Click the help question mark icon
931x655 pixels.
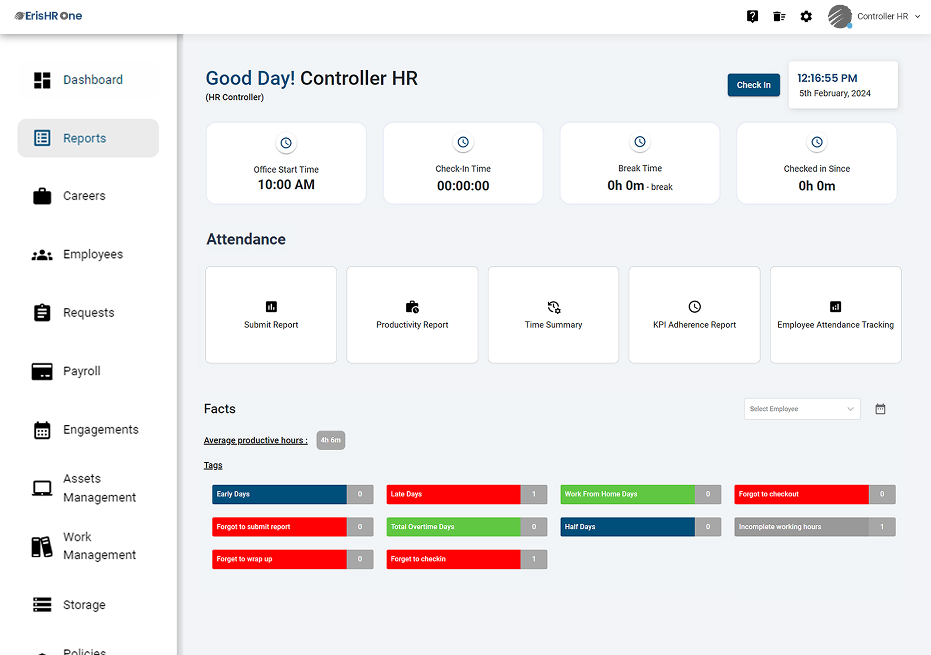click(752, 16)
